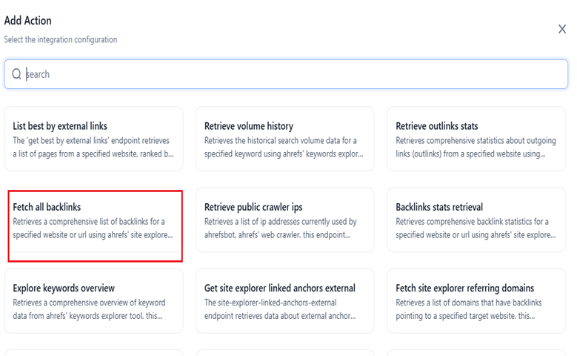This screenshot has height=356, width=577.
Task: Select the Fetch all backlinks action
Action: pos(94,220)
